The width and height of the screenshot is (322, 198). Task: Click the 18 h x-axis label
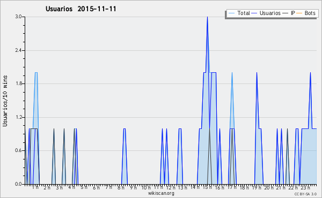coord(244,187)
